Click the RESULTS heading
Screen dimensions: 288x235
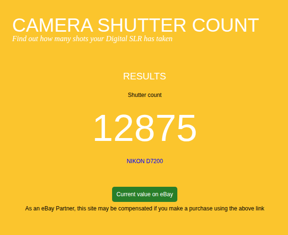click(x=145, y=76)
